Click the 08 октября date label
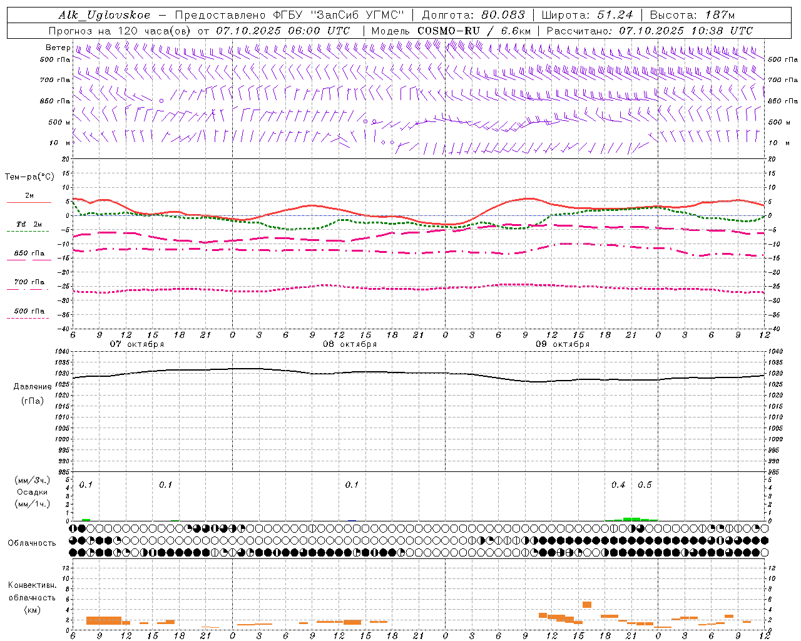 click(x=350, y=344)
